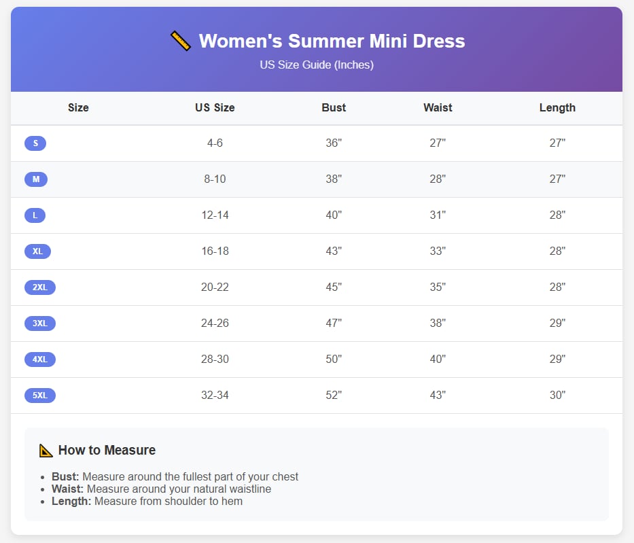This screenshot has width=634, height=543.
Task: Click the US Size column header
Action: pos(215,107)
